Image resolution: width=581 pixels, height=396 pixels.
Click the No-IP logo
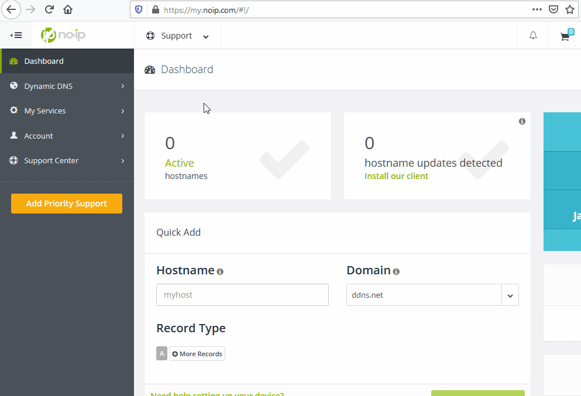(63, 35)
